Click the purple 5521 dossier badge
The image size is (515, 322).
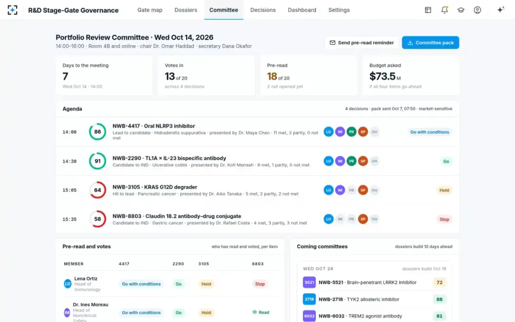[309, 283]
